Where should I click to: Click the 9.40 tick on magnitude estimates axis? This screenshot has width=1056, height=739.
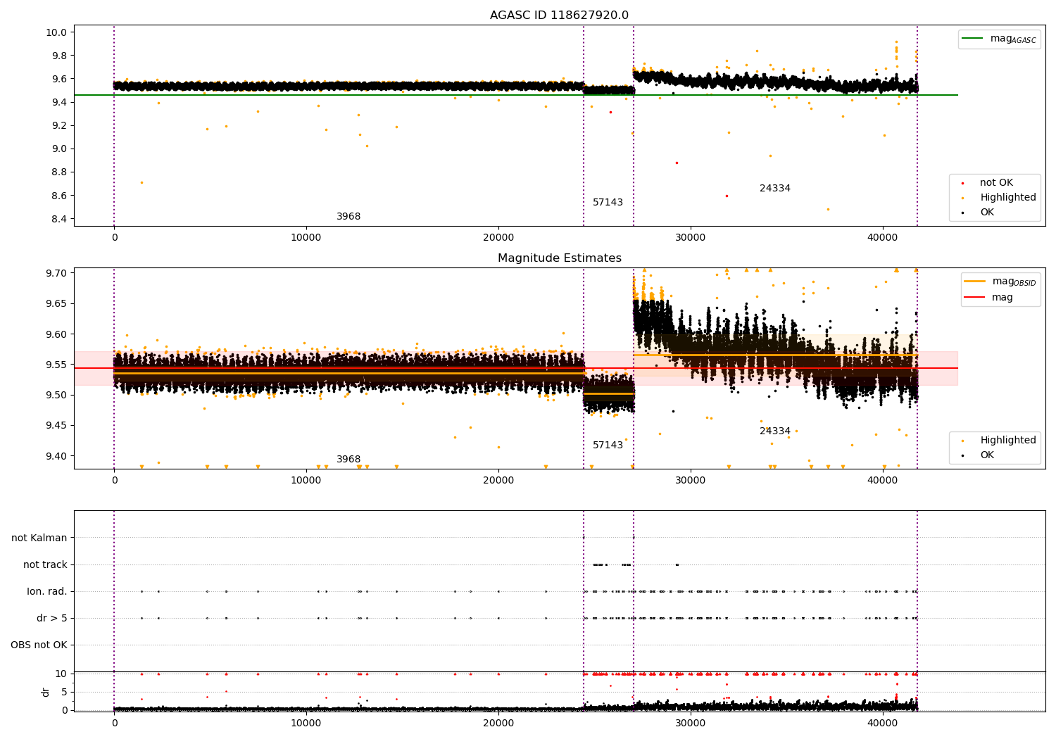56,456
